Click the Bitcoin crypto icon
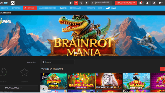This screenshot has width=165, height=93. click(x=71, y=3)
